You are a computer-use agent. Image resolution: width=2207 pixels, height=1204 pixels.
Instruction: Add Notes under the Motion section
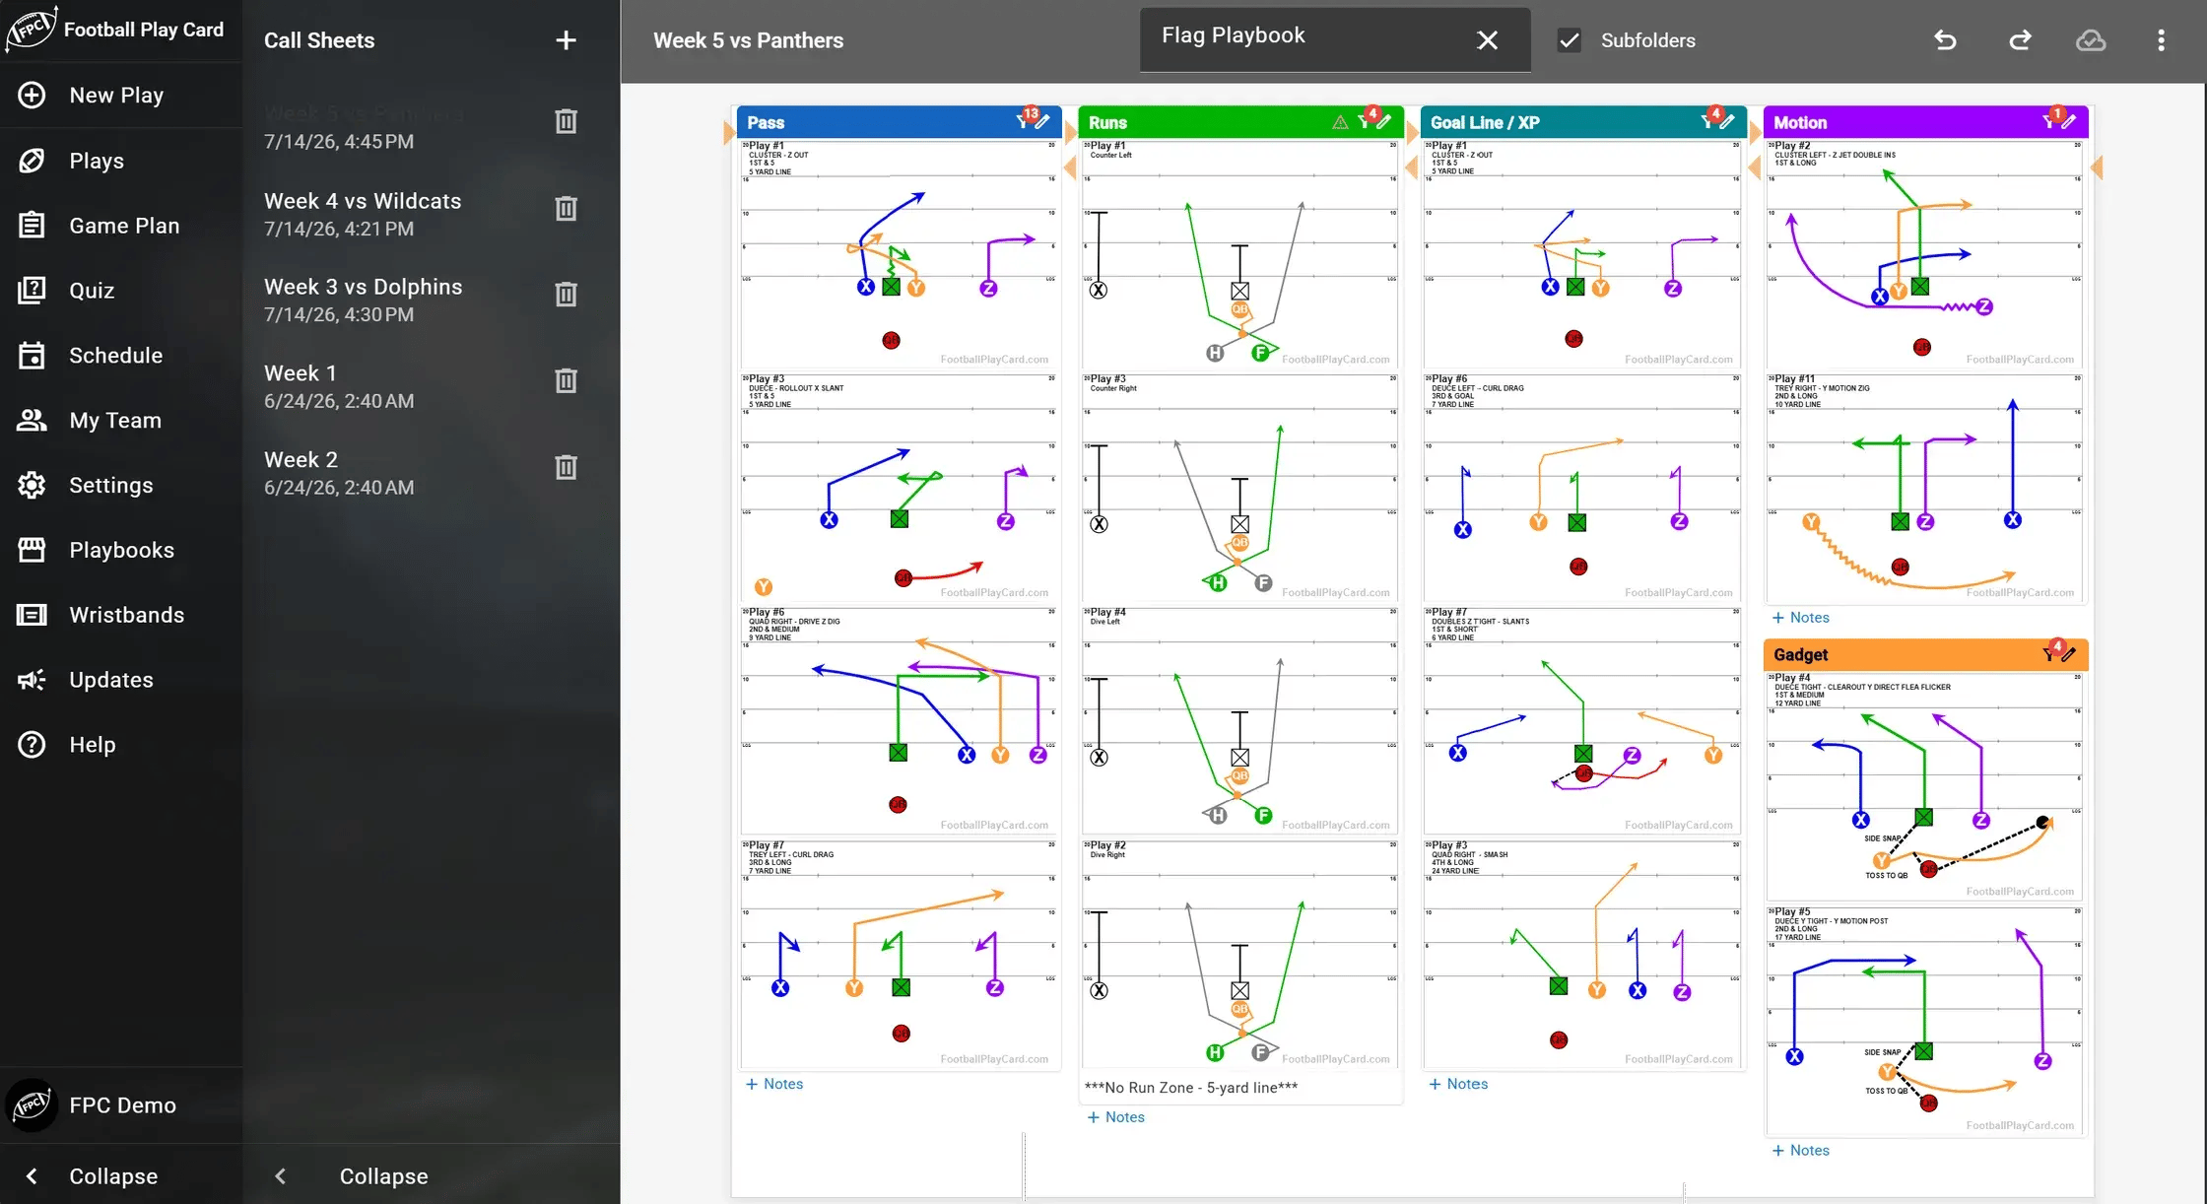[x=1800, y=618]
